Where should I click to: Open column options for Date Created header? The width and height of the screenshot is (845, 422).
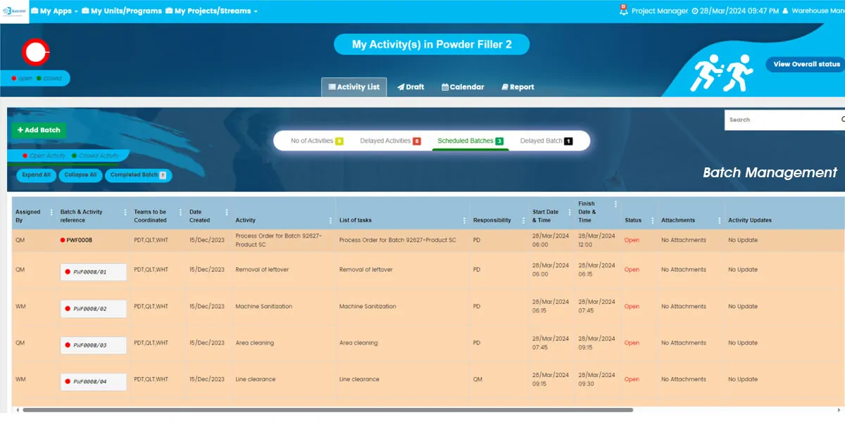pos(226,212)
